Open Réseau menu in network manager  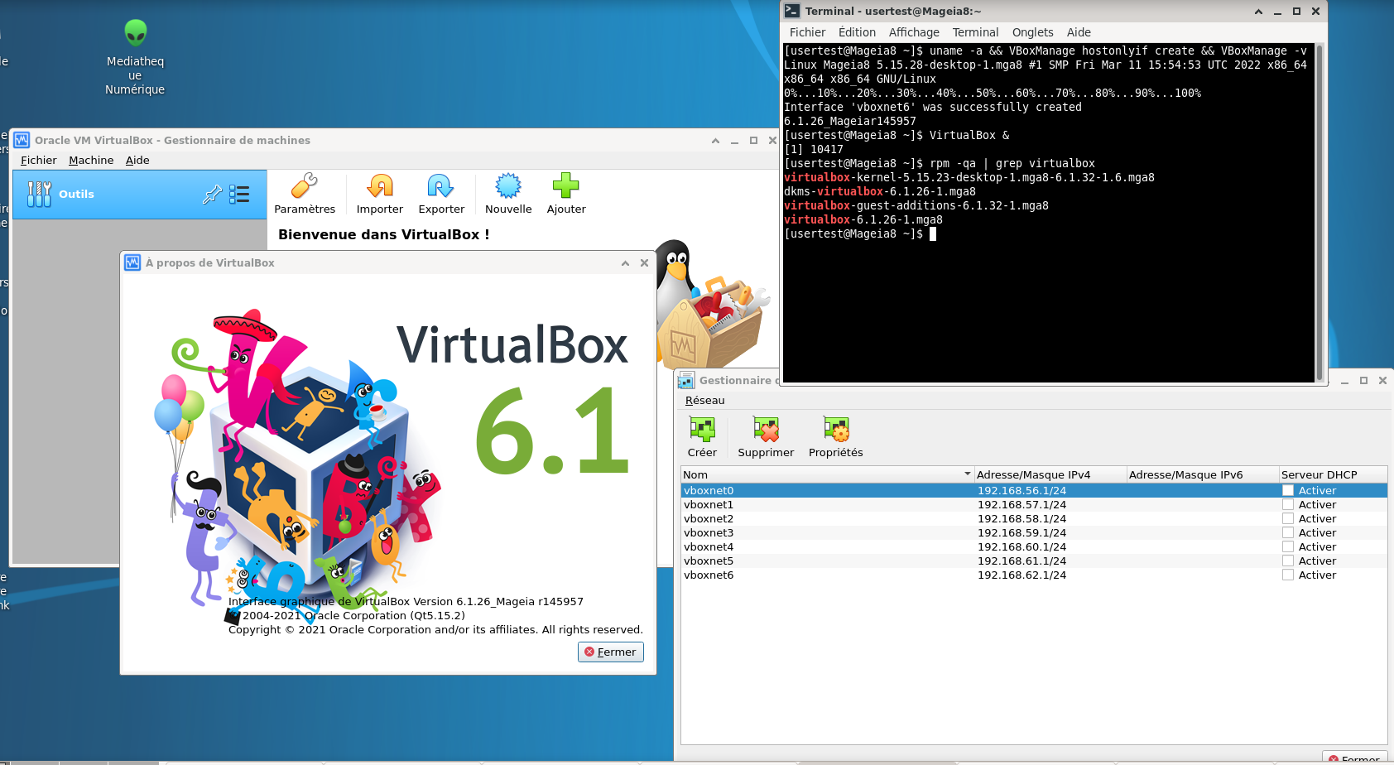pos(704,400)
